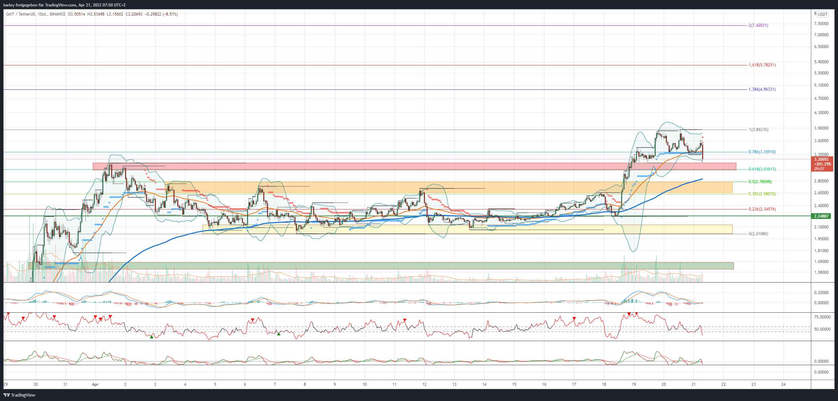Select the Fibonacci 0.236(2.34576) level label
The height and width of the screenshot is (401, 838).
pos(762,209)
